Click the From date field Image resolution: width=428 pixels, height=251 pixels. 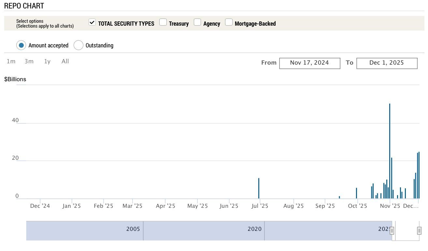pos(309,63)
